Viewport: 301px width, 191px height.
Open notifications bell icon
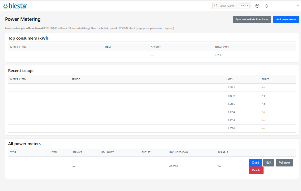coord(266,6)
